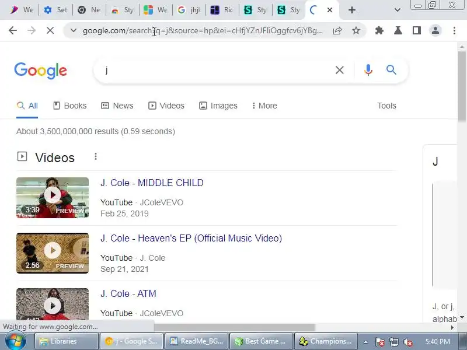The image size is (467, 350).
Task: Switch to the 'jhjk' Google tab
Action: coord(189,10)
